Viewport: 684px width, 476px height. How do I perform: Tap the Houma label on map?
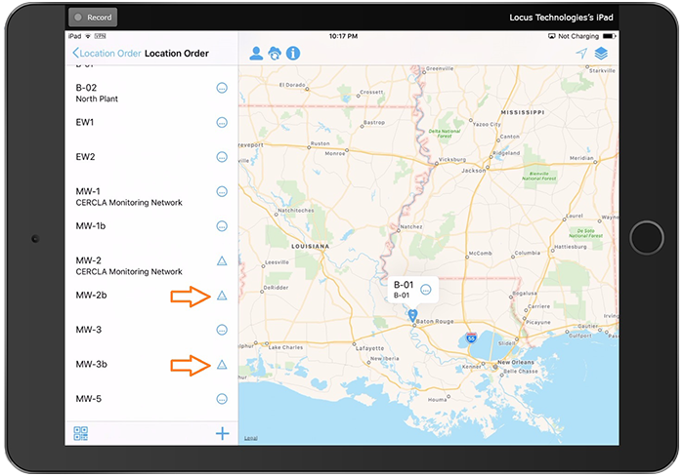point(437,399)
